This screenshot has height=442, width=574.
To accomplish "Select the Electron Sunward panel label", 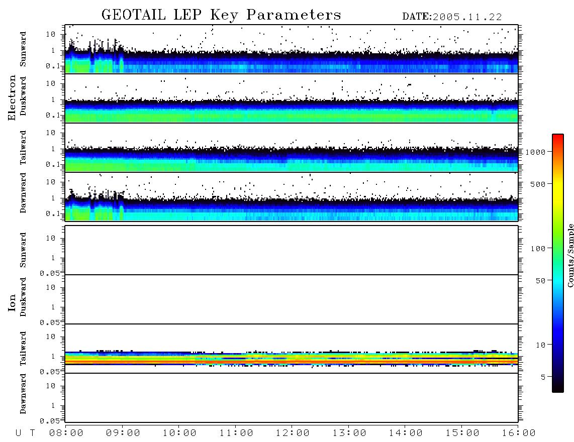I will (23, 49).
